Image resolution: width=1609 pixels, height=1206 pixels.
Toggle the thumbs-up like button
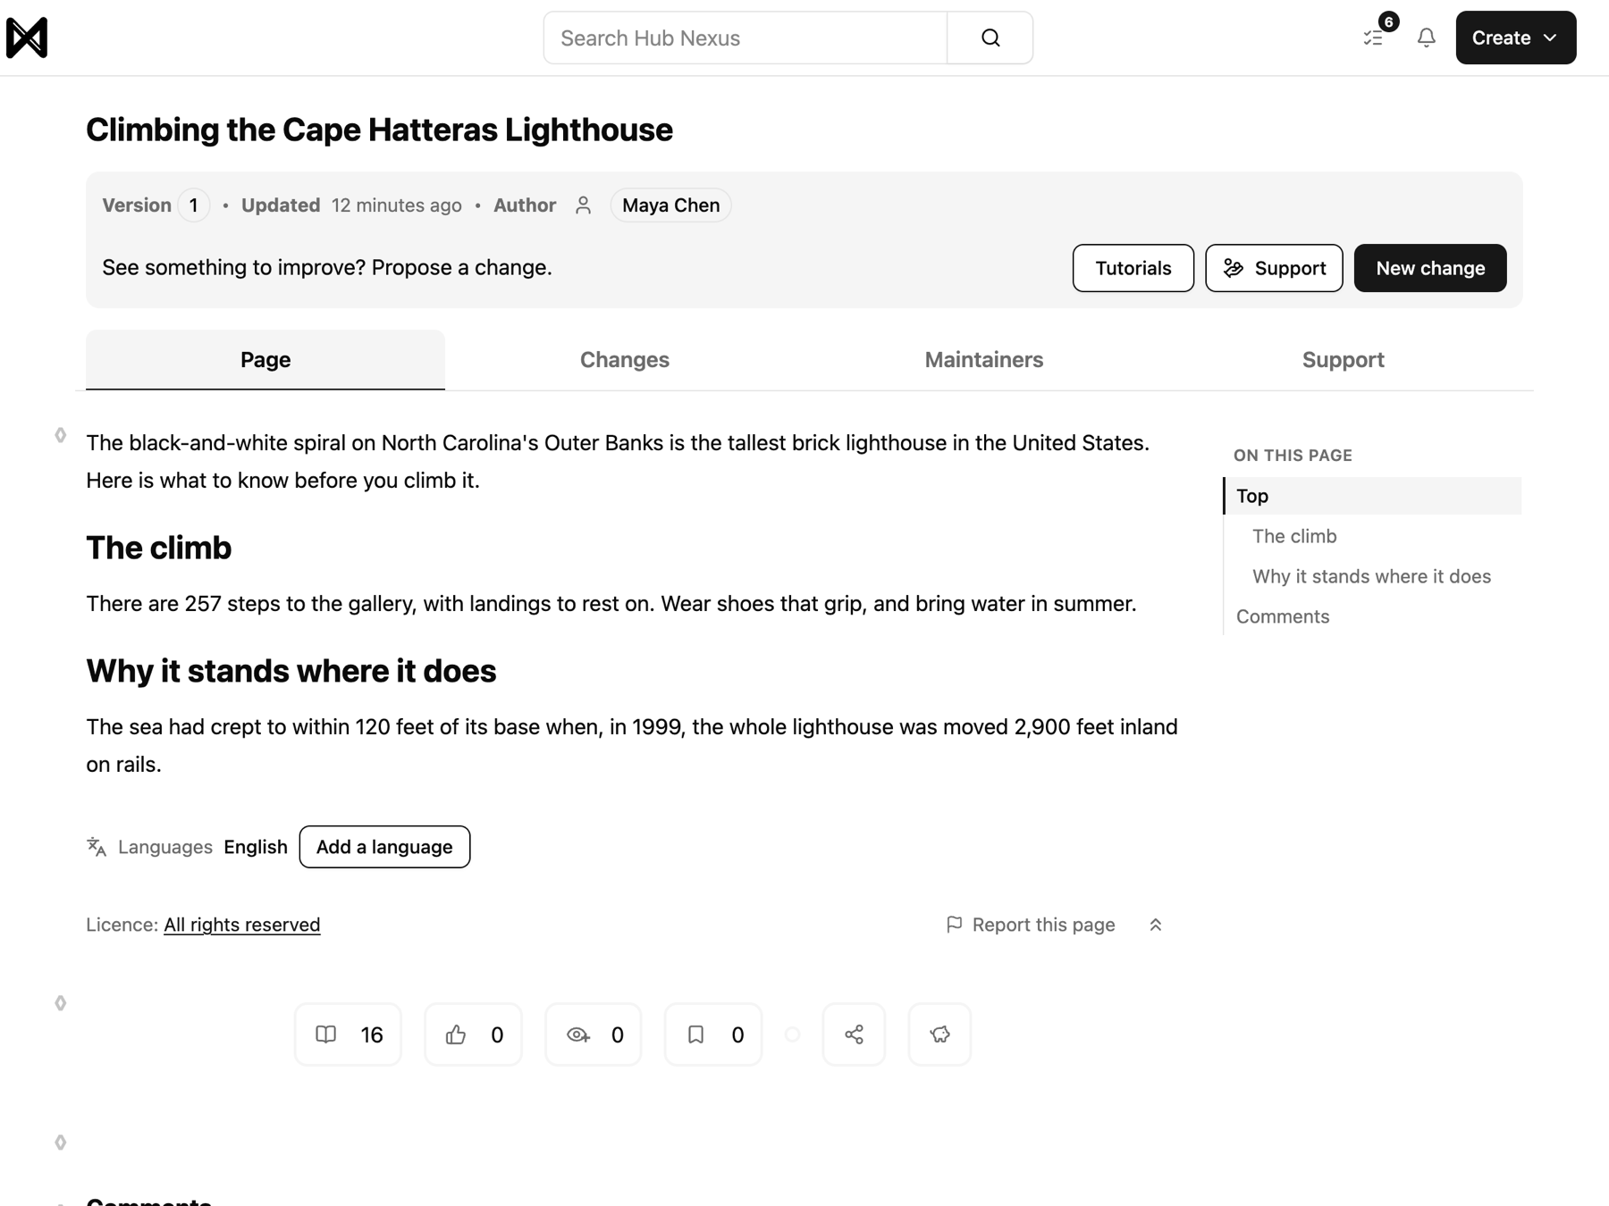click(474, 1034)
